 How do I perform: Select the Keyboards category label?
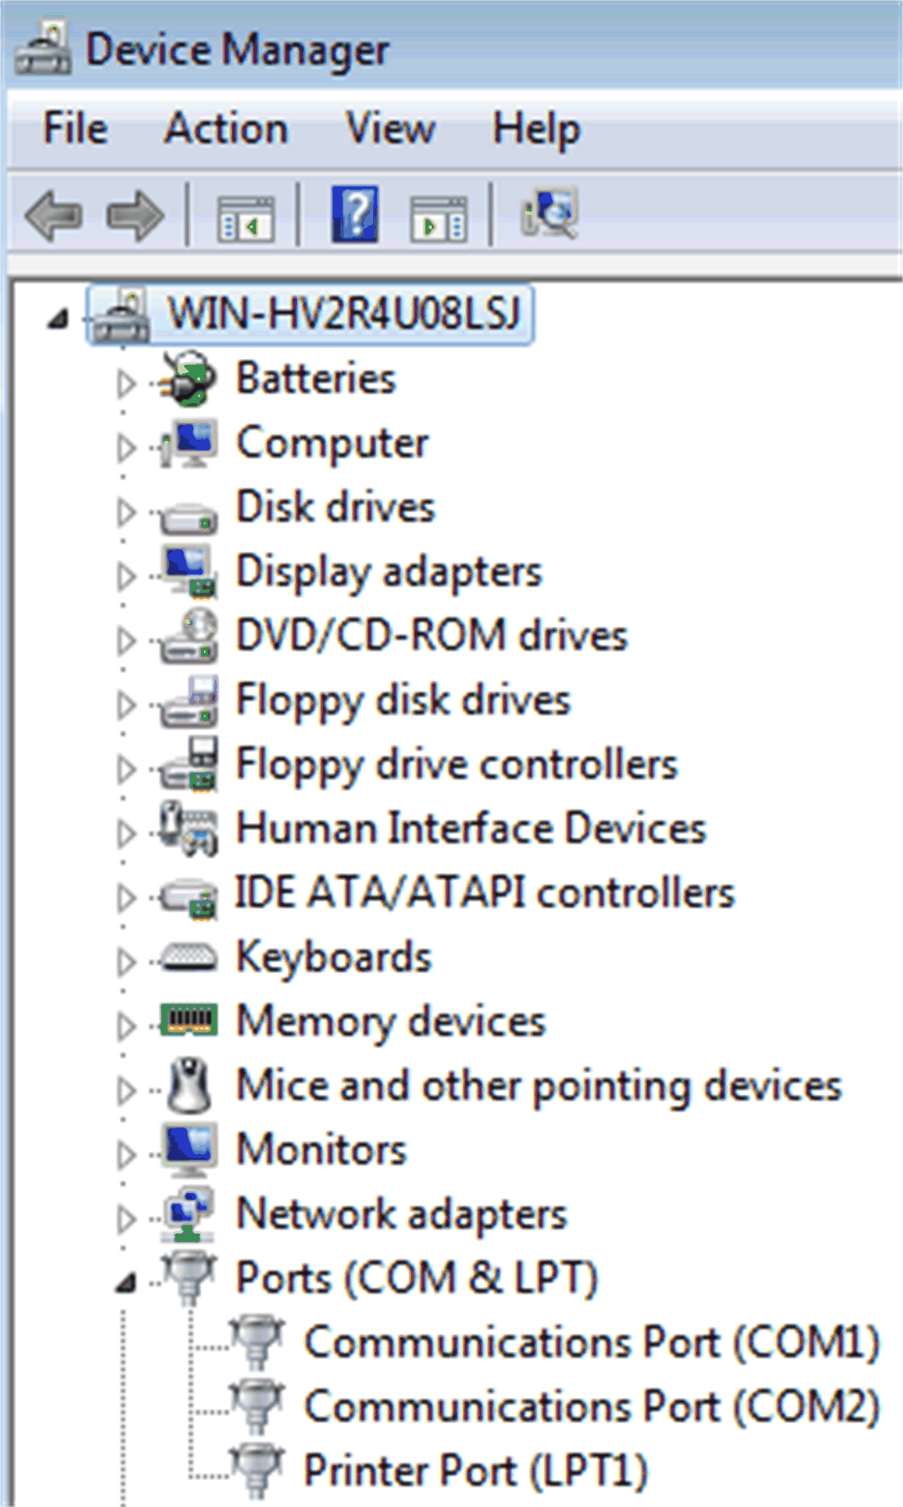point(333,957)
